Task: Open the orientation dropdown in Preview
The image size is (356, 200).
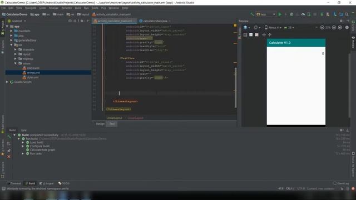Action: (x=257, y=27)
